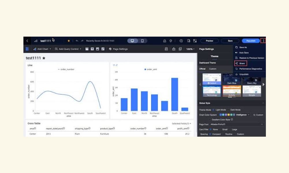The width and height of the screenshot is (289, 173).
Task: Click the link icon above bar chart
Action: 117,65
